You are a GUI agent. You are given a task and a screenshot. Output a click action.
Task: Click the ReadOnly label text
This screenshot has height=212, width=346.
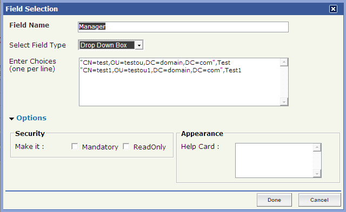coord(150,147)
